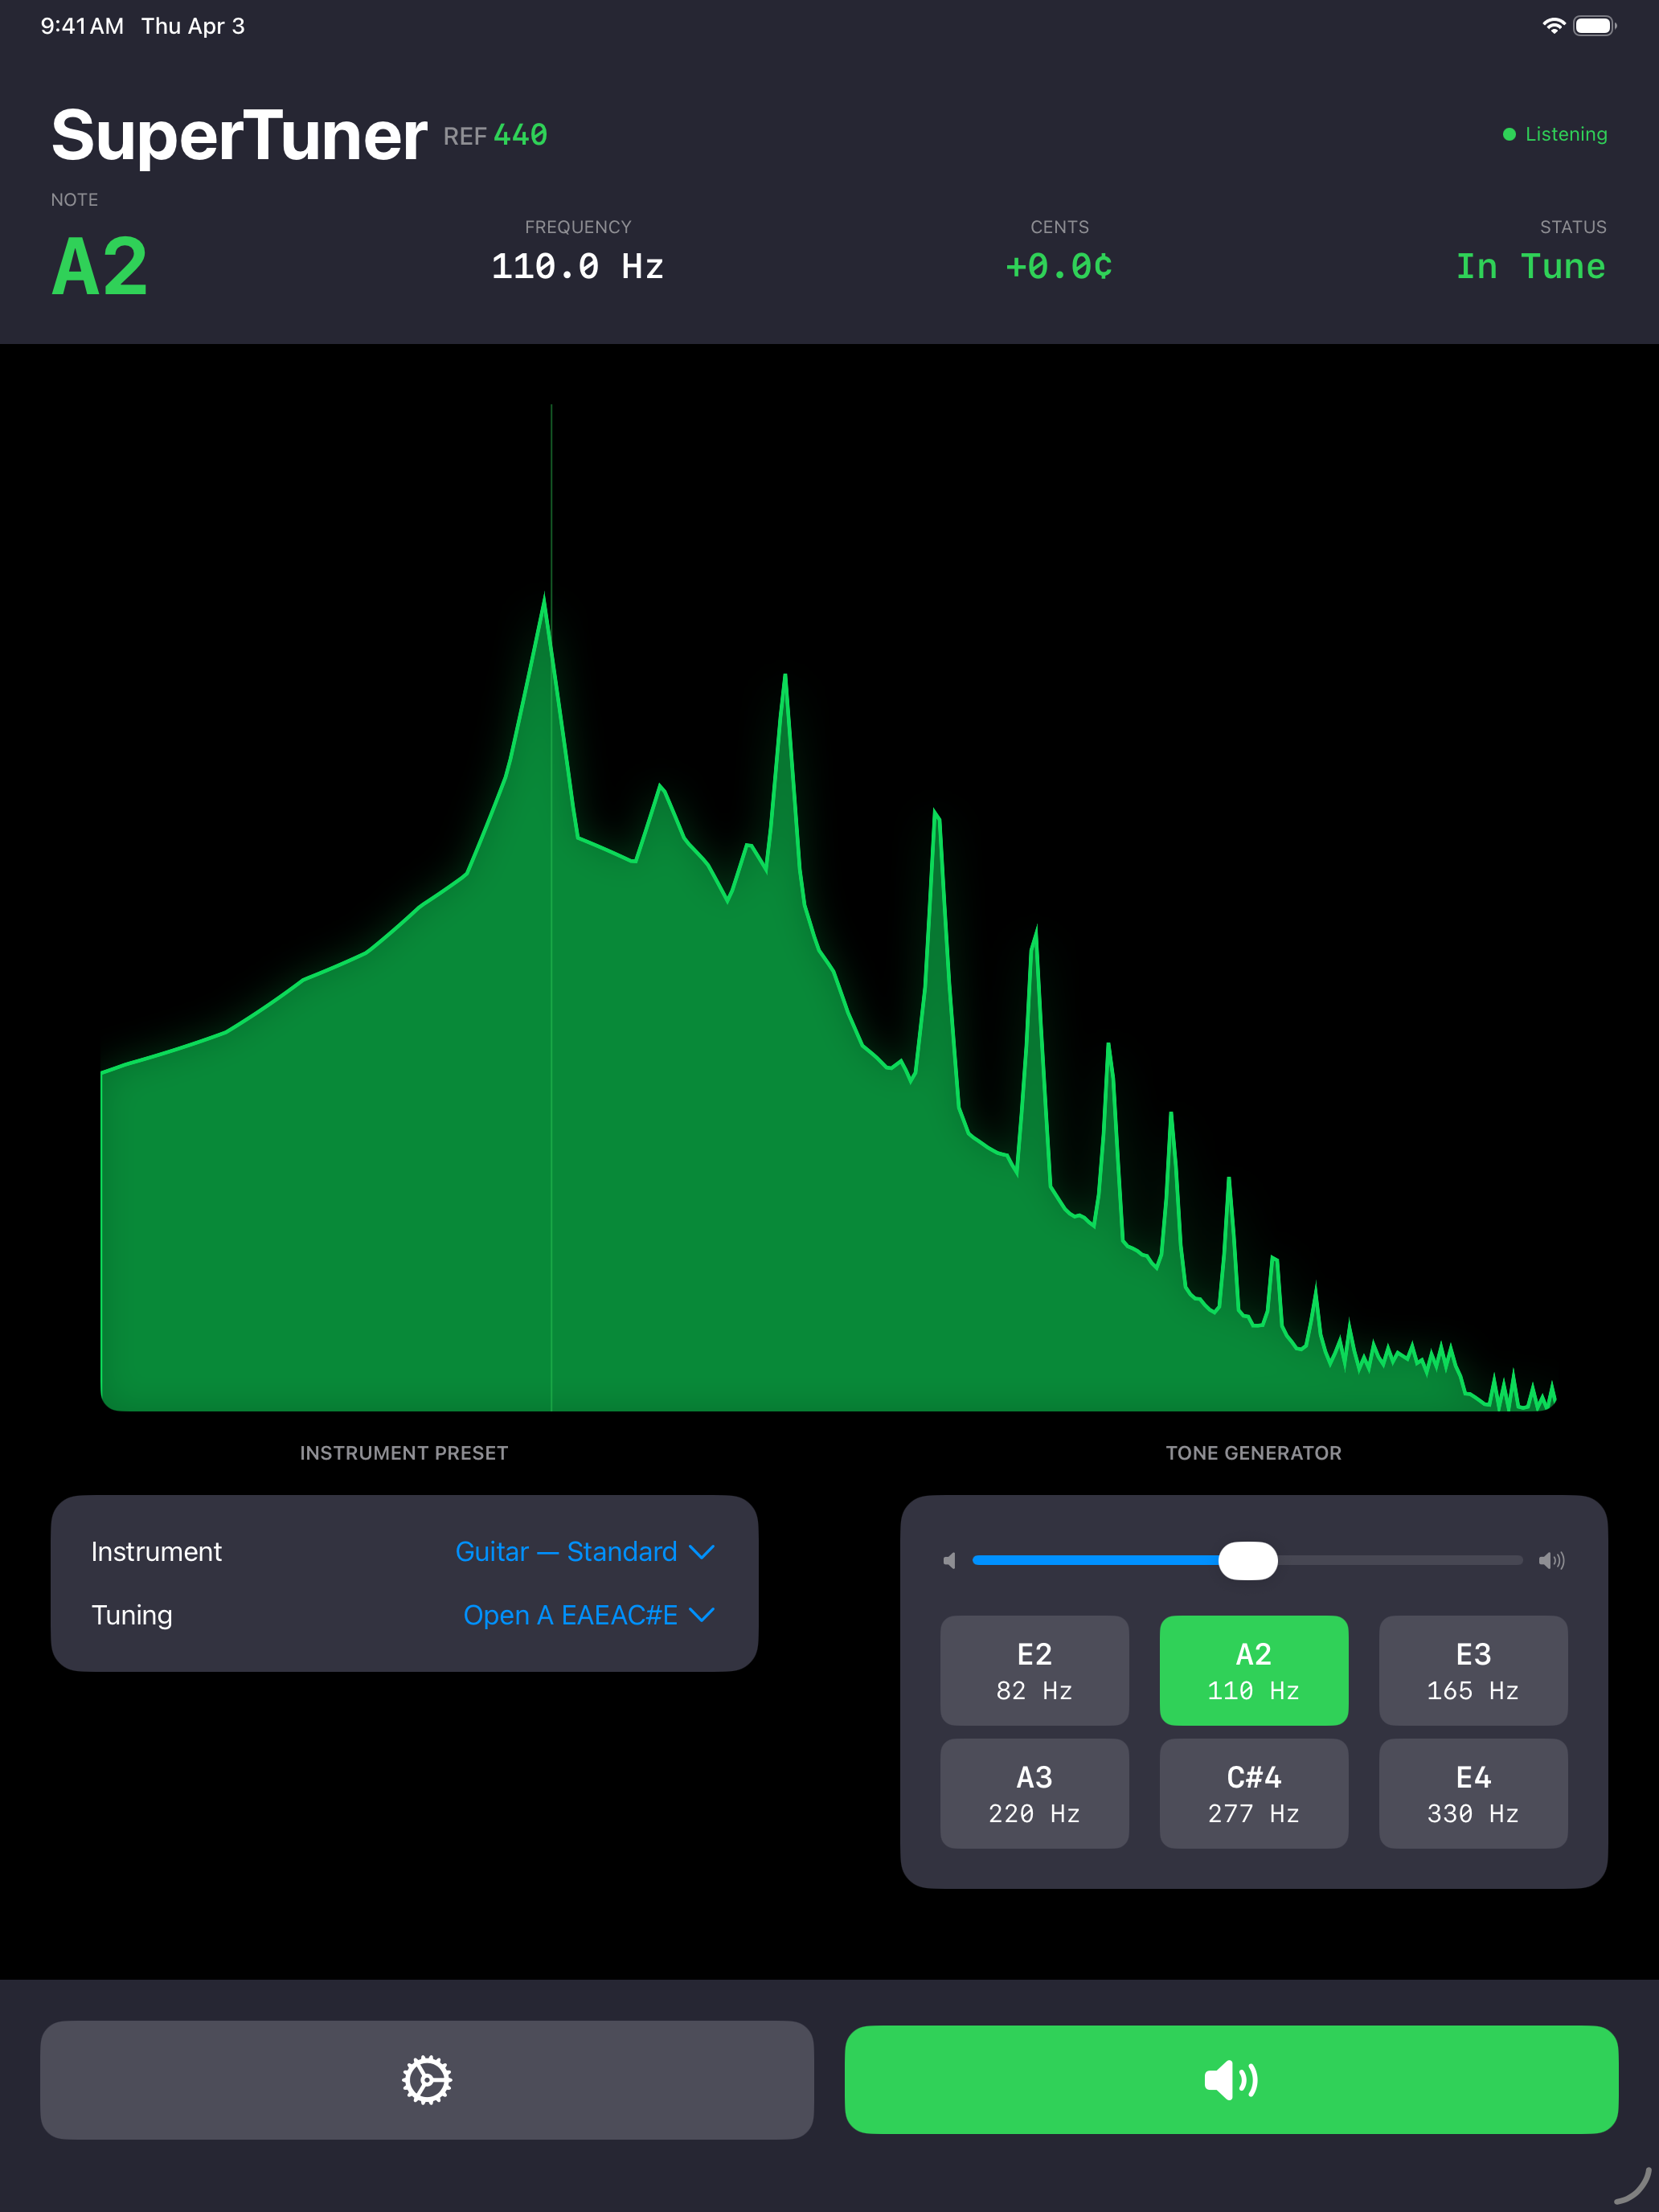
Task: Open the Tuning Open A EAEAC#E dropdown
Action: (589, 1615)
